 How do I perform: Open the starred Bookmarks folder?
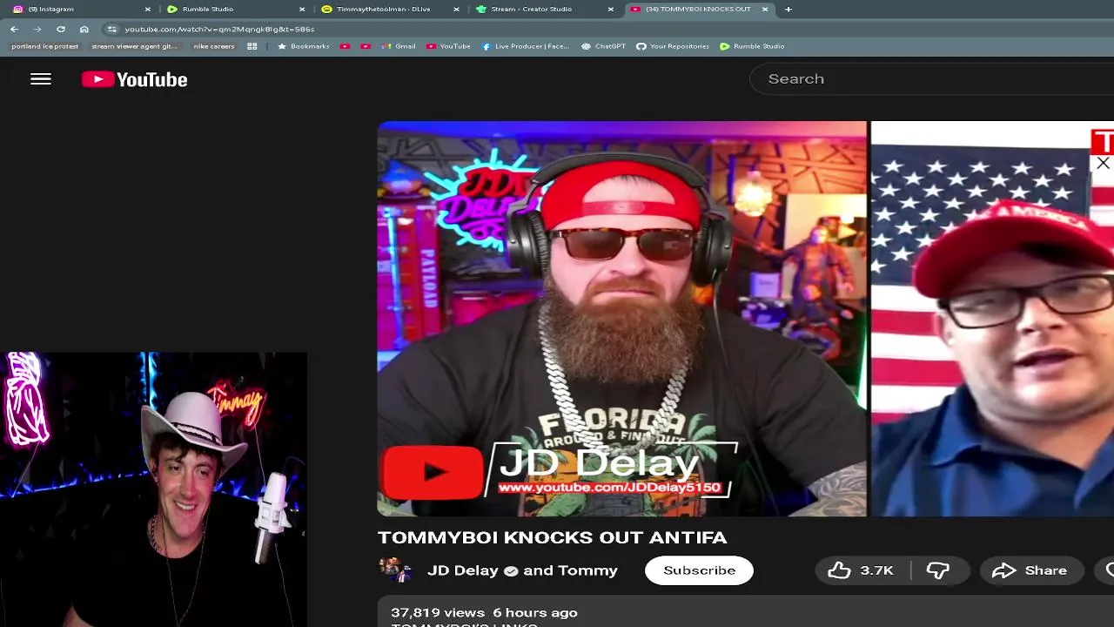pos(303,46)
